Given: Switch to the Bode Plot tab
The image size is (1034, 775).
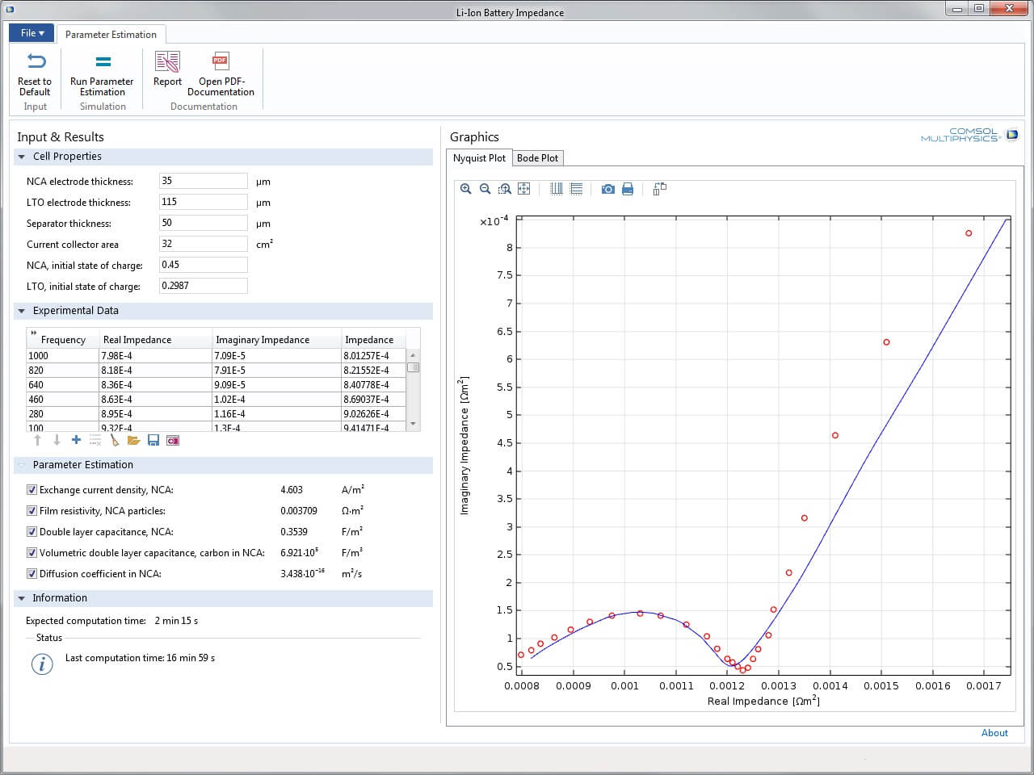Looking at the screenshot, I should point(537,158).
